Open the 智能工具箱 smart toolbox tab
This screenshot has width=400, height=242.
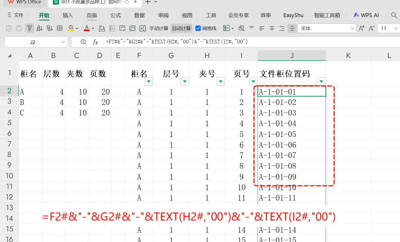coord(327,15)
